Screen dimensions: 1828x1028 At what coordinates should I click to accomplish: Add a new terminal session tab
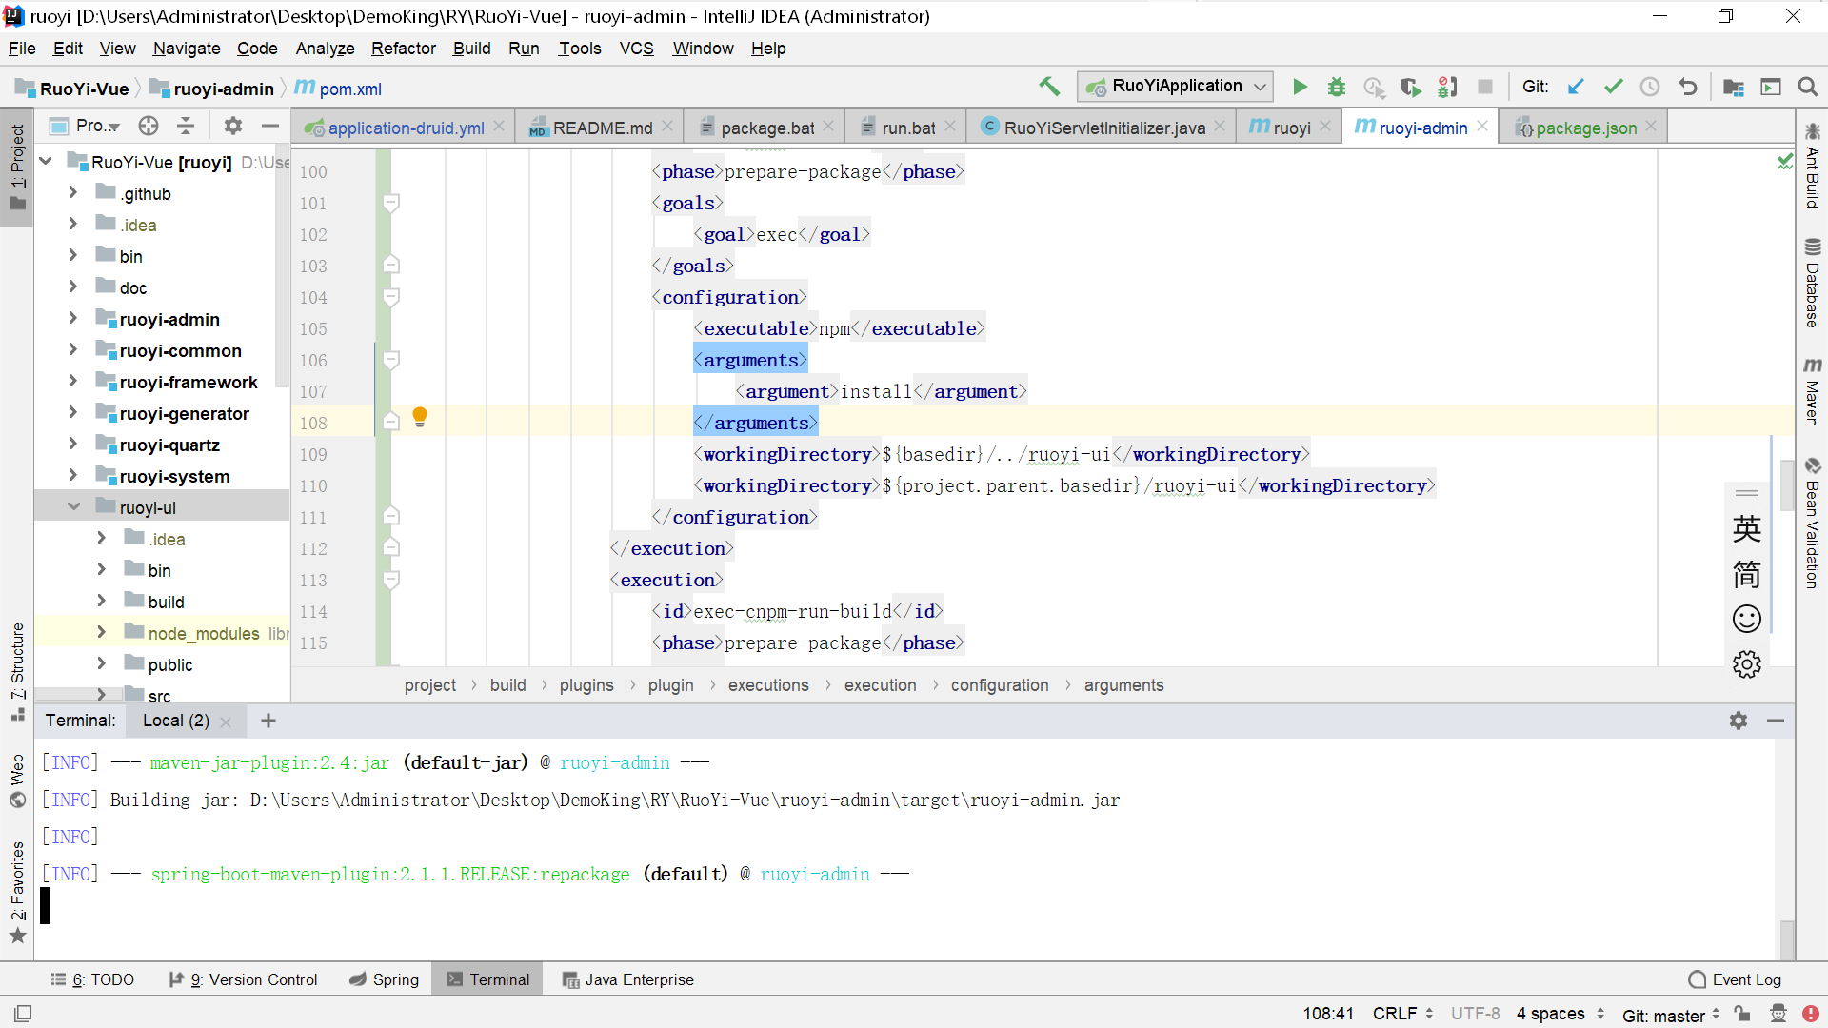coord(268,721)
